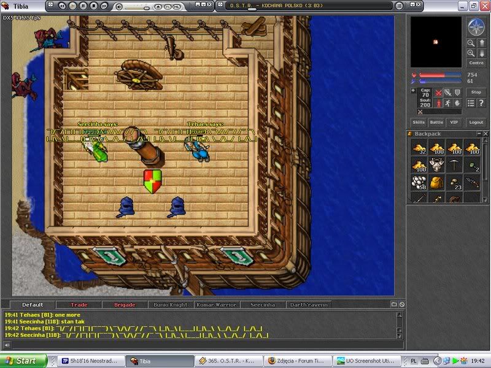This screenshot has width=491, height=368.
Task: Open help with the question mark icon
Action: (482, 103)
